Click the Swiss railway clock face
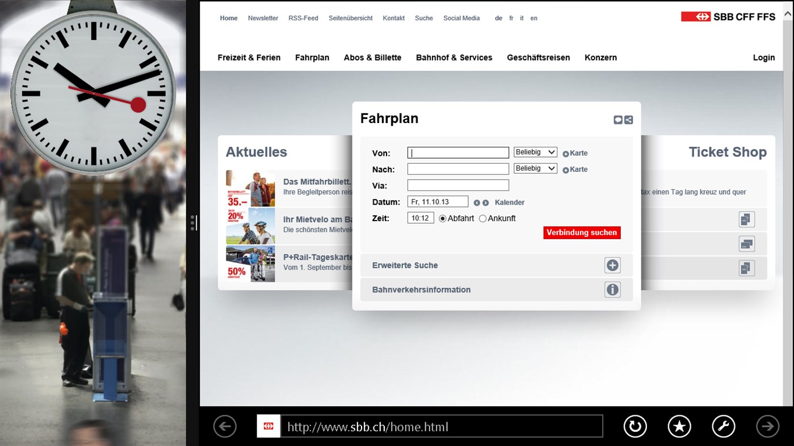The height and width of the screenshot is (446, 794). click(x=94, y=94)
